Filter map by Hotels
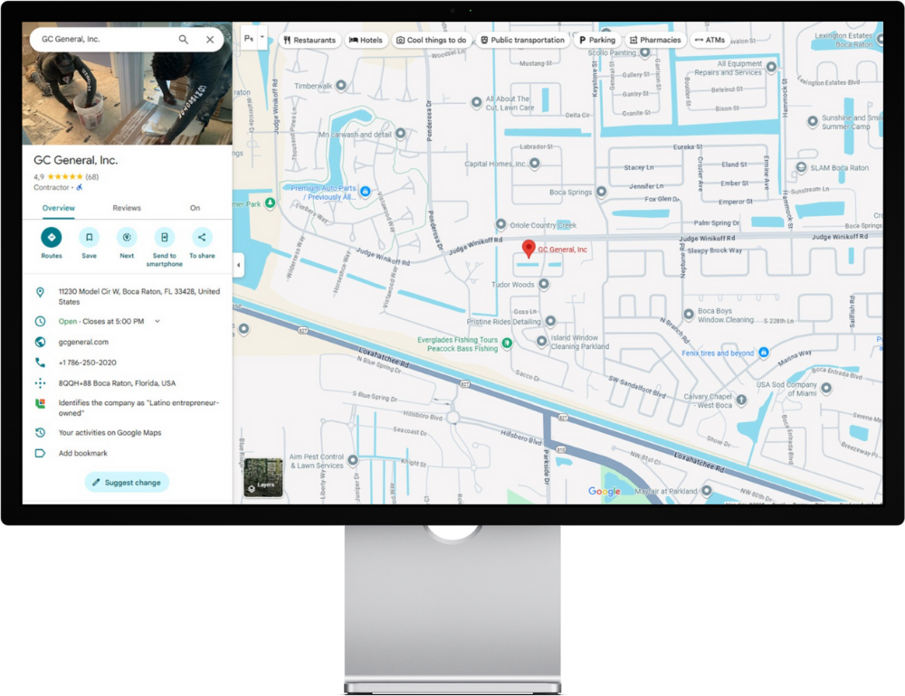The height and width of the screenshot is (696, 905). point(366,40)
